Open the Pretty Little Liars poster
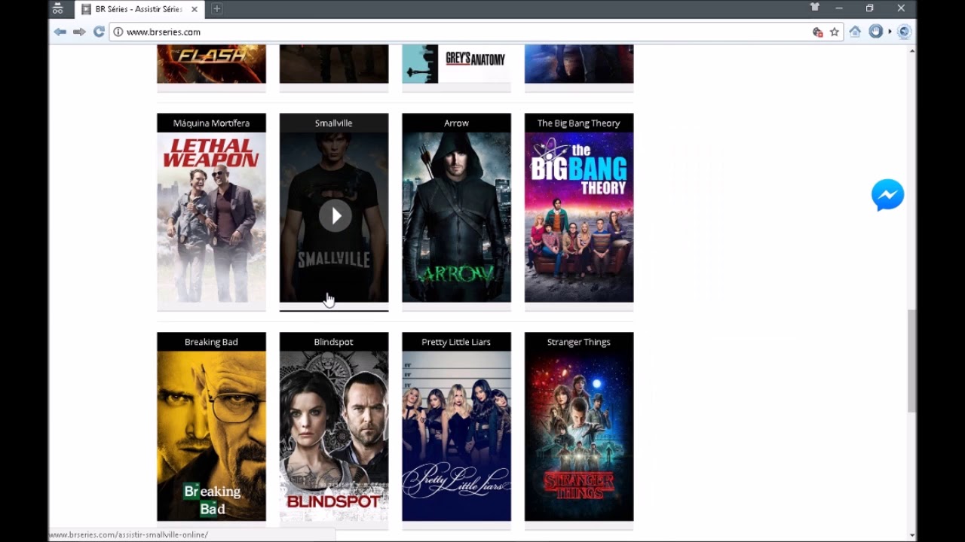Screen dimensions: 965x542 tap(456, 437)
